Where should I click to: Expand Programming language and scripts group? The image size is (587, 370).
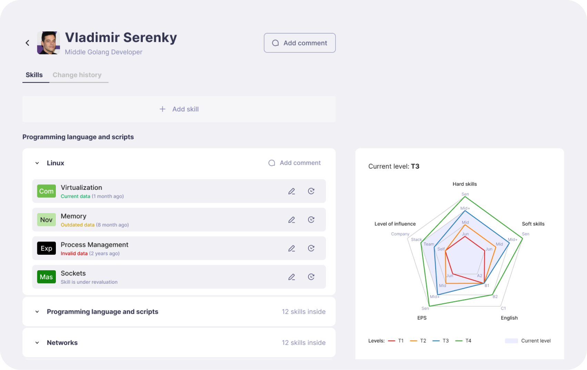(x=37, y=312)
